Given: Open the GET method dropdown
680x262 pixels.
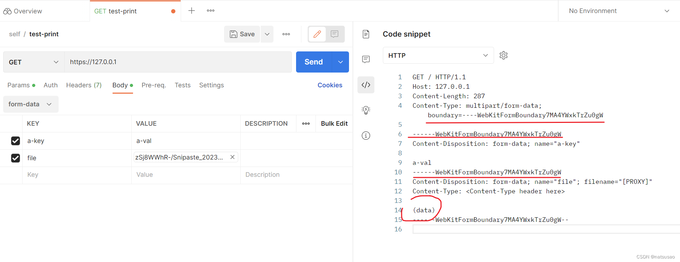Looking at the screenshot, I should point(34,62).
